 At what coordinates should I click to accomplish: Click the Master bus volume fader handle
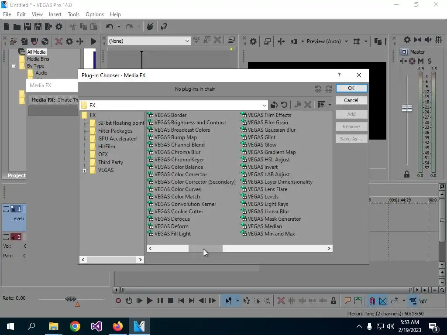click(407, 108)
